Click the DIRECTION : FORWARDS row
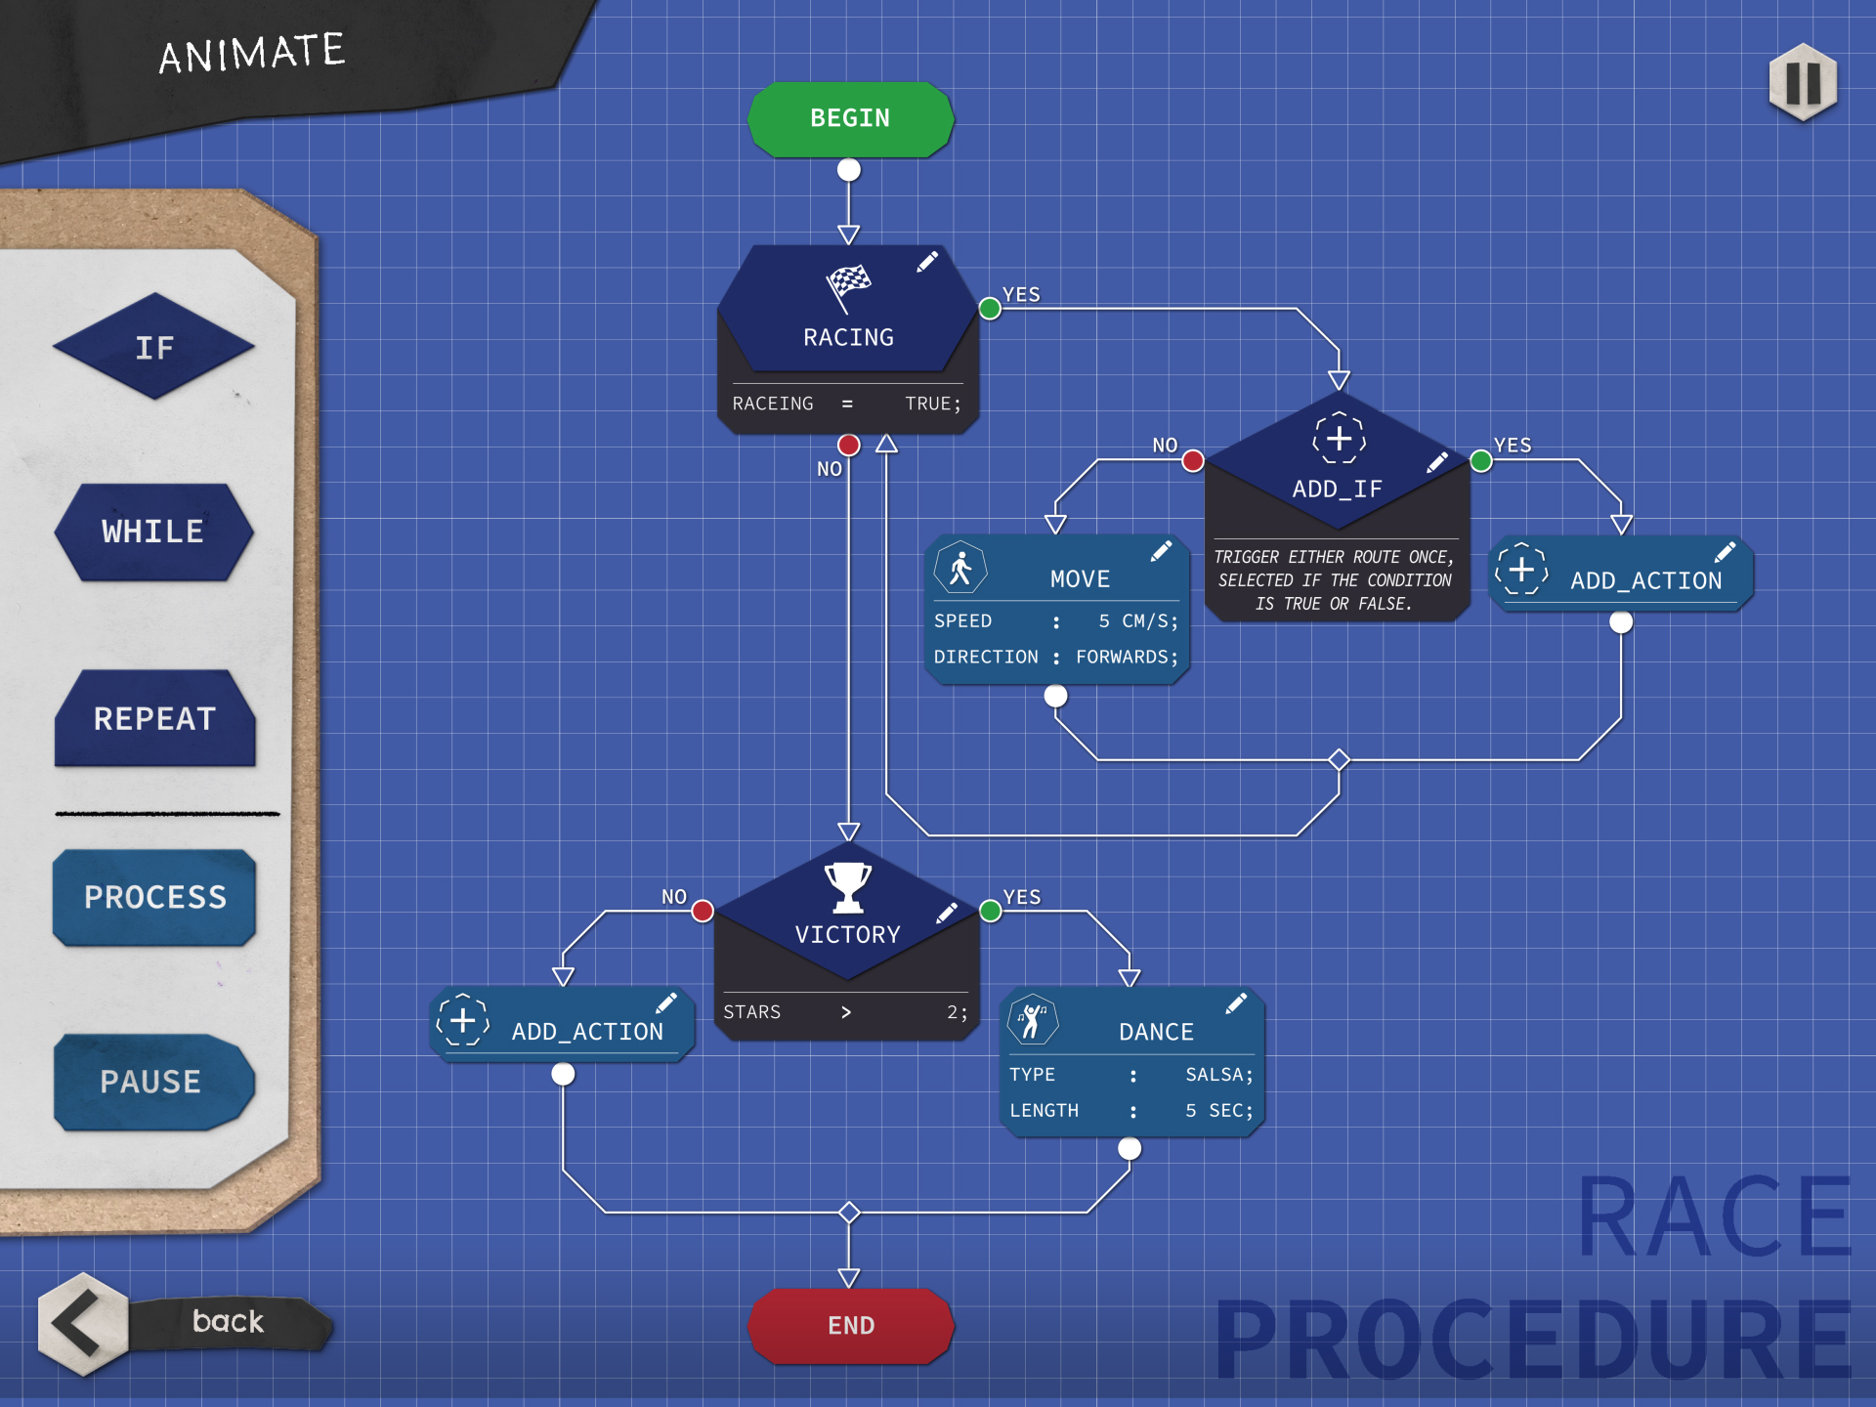Viewport: 1876px width, 1407px height. [x=1056, y=658]
